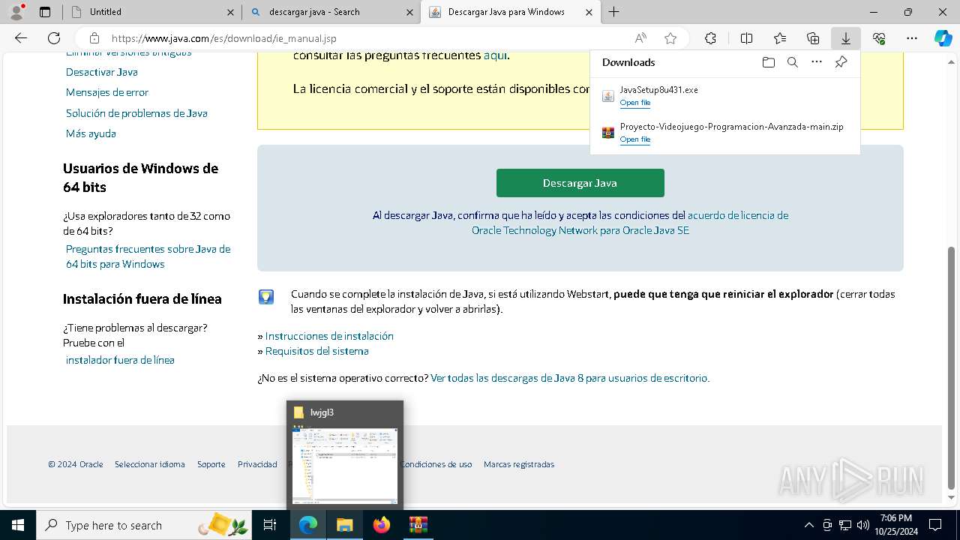The height and width of the screenshot is (540, 960).
Task: Open Solución de problemas de Java link
Action: (136, 113)
